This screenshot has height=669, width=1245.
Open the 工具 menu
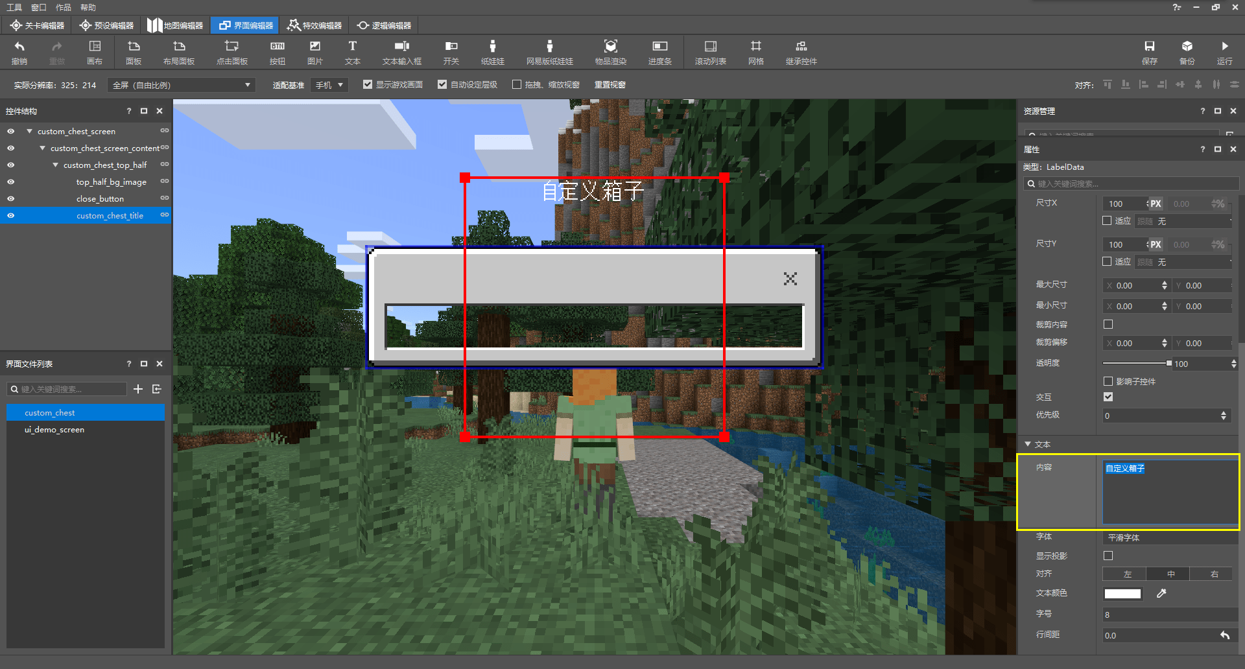coord(14,7)
